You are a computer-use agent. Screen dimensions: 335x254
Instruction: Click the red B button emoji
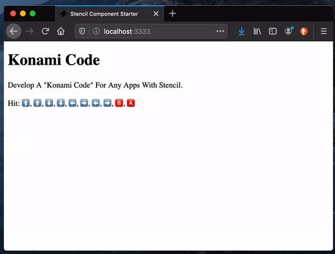tap(119, 103)
